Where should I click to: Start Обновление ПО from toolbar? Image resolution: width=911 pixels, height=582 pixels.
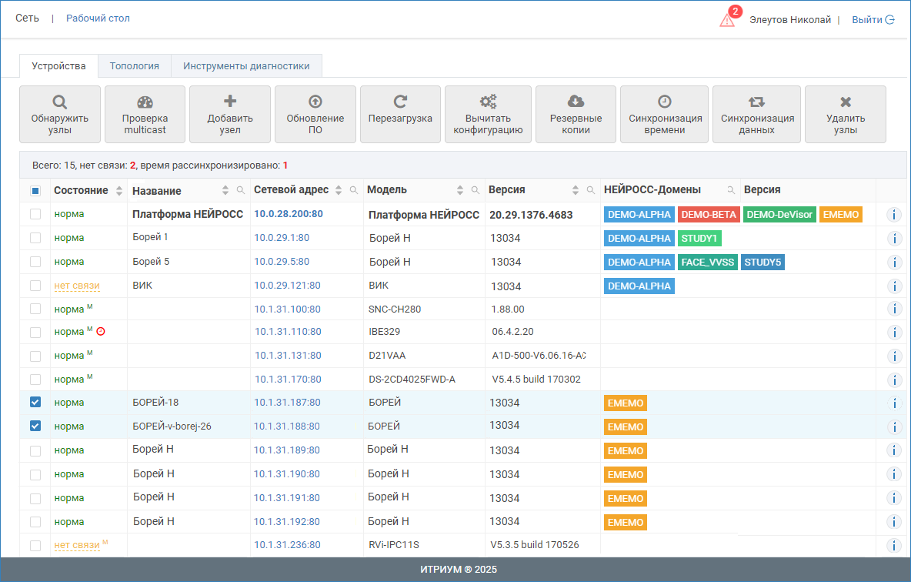(x=315, y=115)
